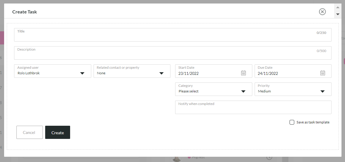This screenshot has width=345, height=162.
Task: Click the Save as task template label
Action: tap(313, 122)
